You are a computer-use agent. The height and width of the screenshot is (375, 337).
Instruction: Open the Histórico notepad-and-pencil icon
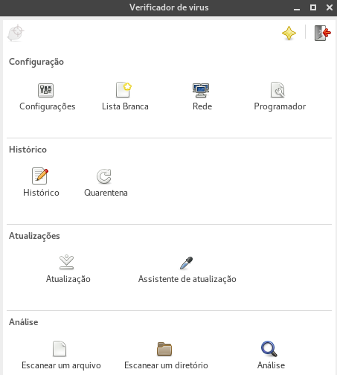tap(40, 176)
